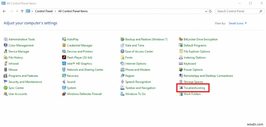Image resolution: width=266 pixels, height=127 pixels.
Task: Click the Intel HD Graphics icon
Action: (64, 63)
